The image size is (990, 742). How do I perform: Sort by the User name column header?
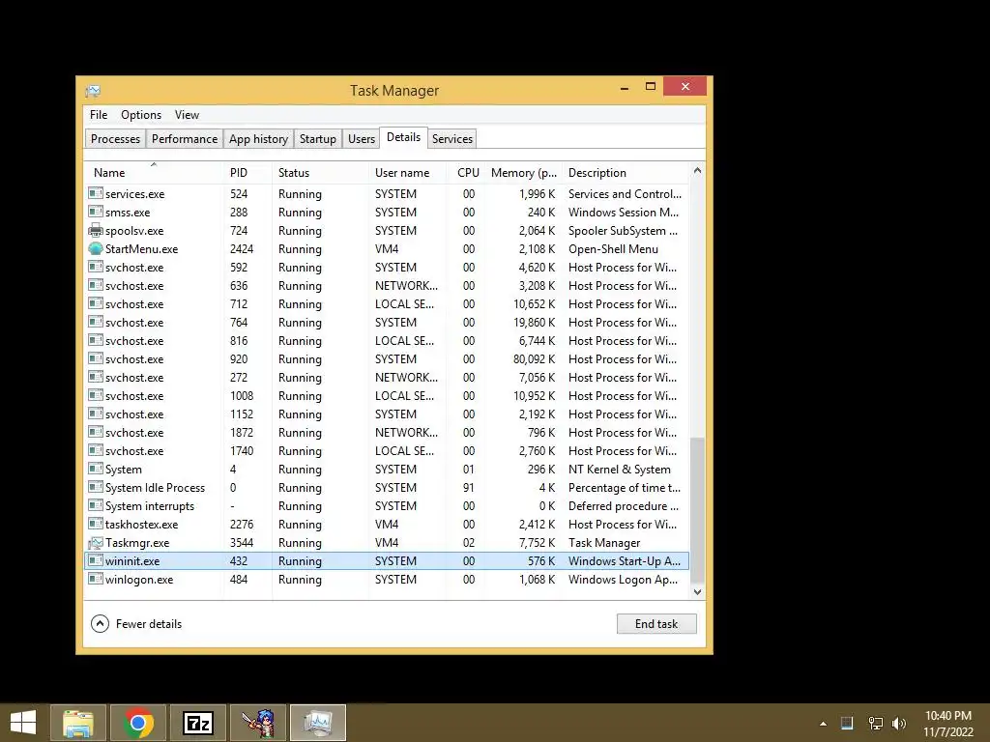point(408,173)
